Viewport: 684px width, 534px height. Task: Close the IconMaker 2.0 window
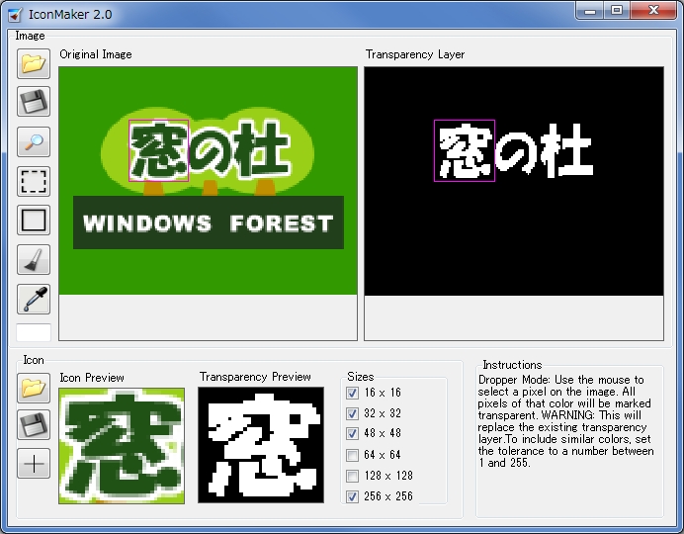point(653,11)
